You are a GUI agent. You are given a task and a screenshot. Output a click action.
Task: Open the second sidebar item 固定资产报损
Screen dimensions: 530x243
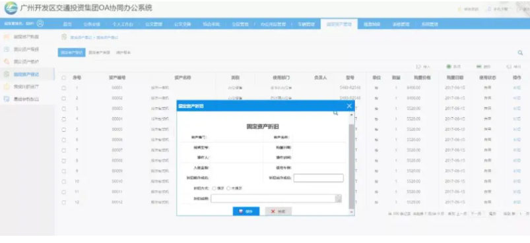[26, 49]
